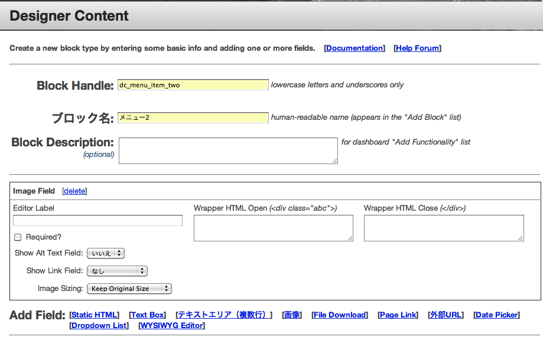Add a Dropdown List field
The height and width of the screenshot is (337, 543).
click(99, 326)
